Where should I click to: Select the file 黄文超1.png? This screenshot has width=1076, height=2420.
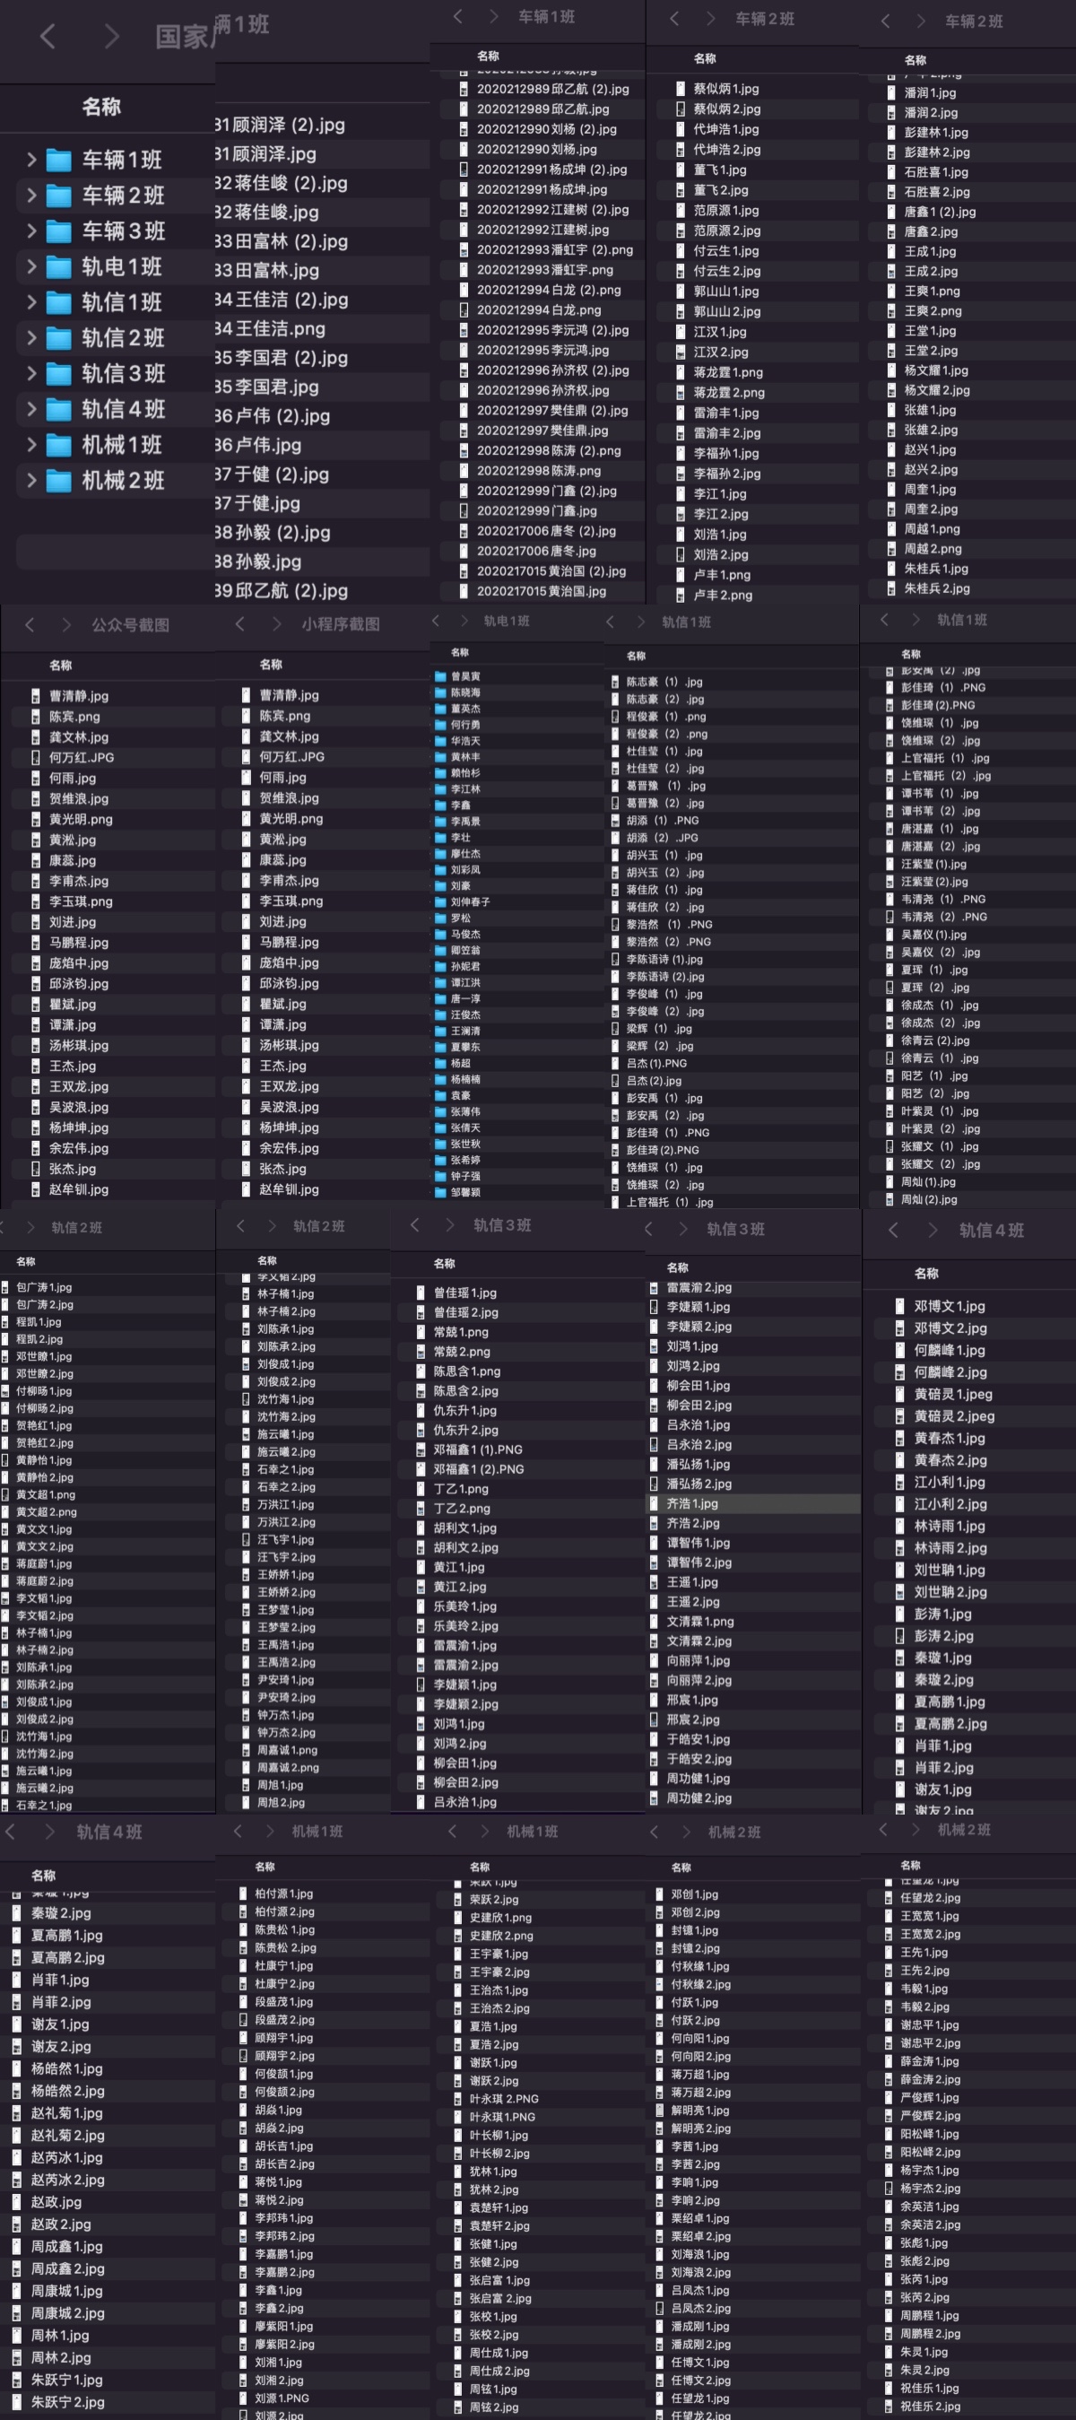(x=46, y=1494)
